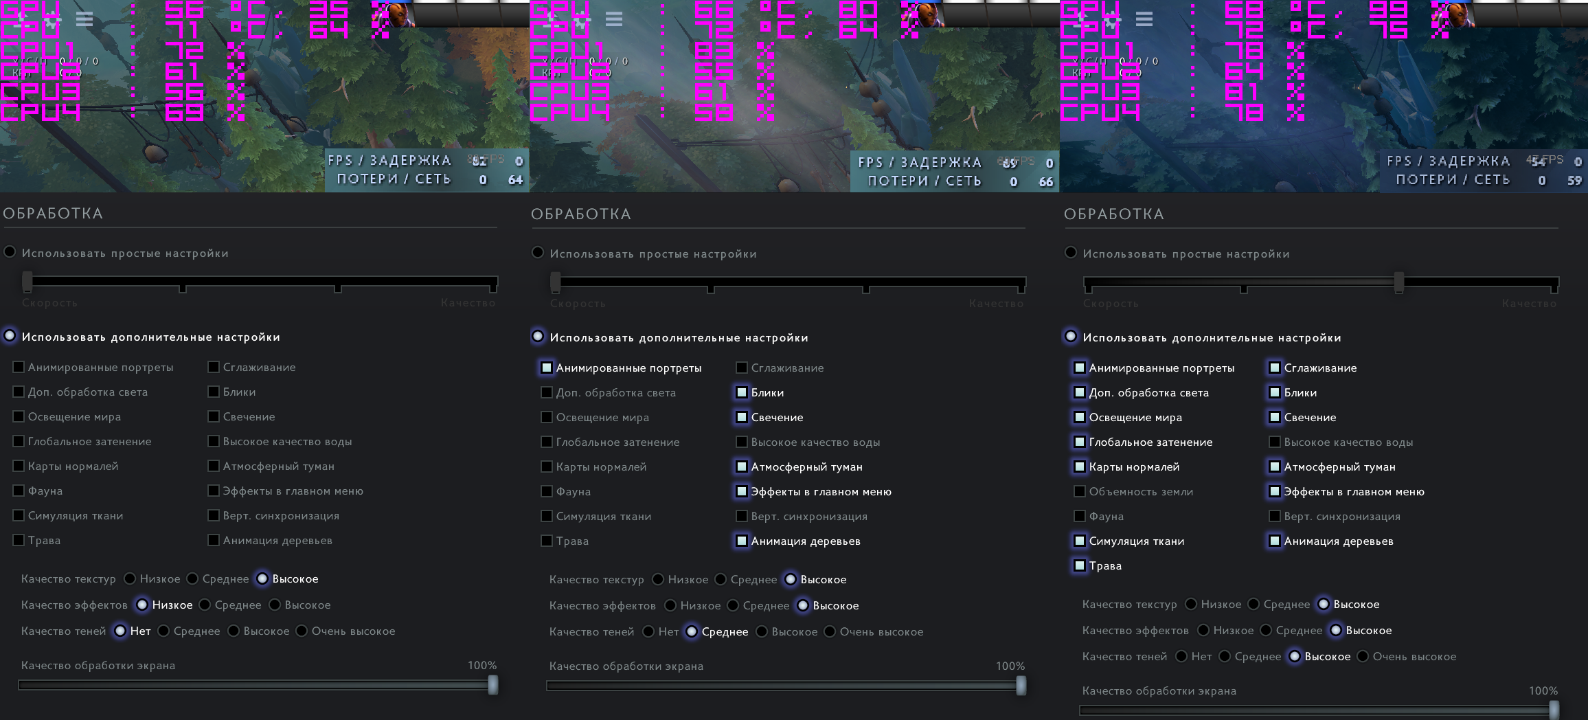The height and width of the screenshot is (720, 1588).
Task: Click "Качество теней" label in middle screenshot
Action: (x=592, y=632)
